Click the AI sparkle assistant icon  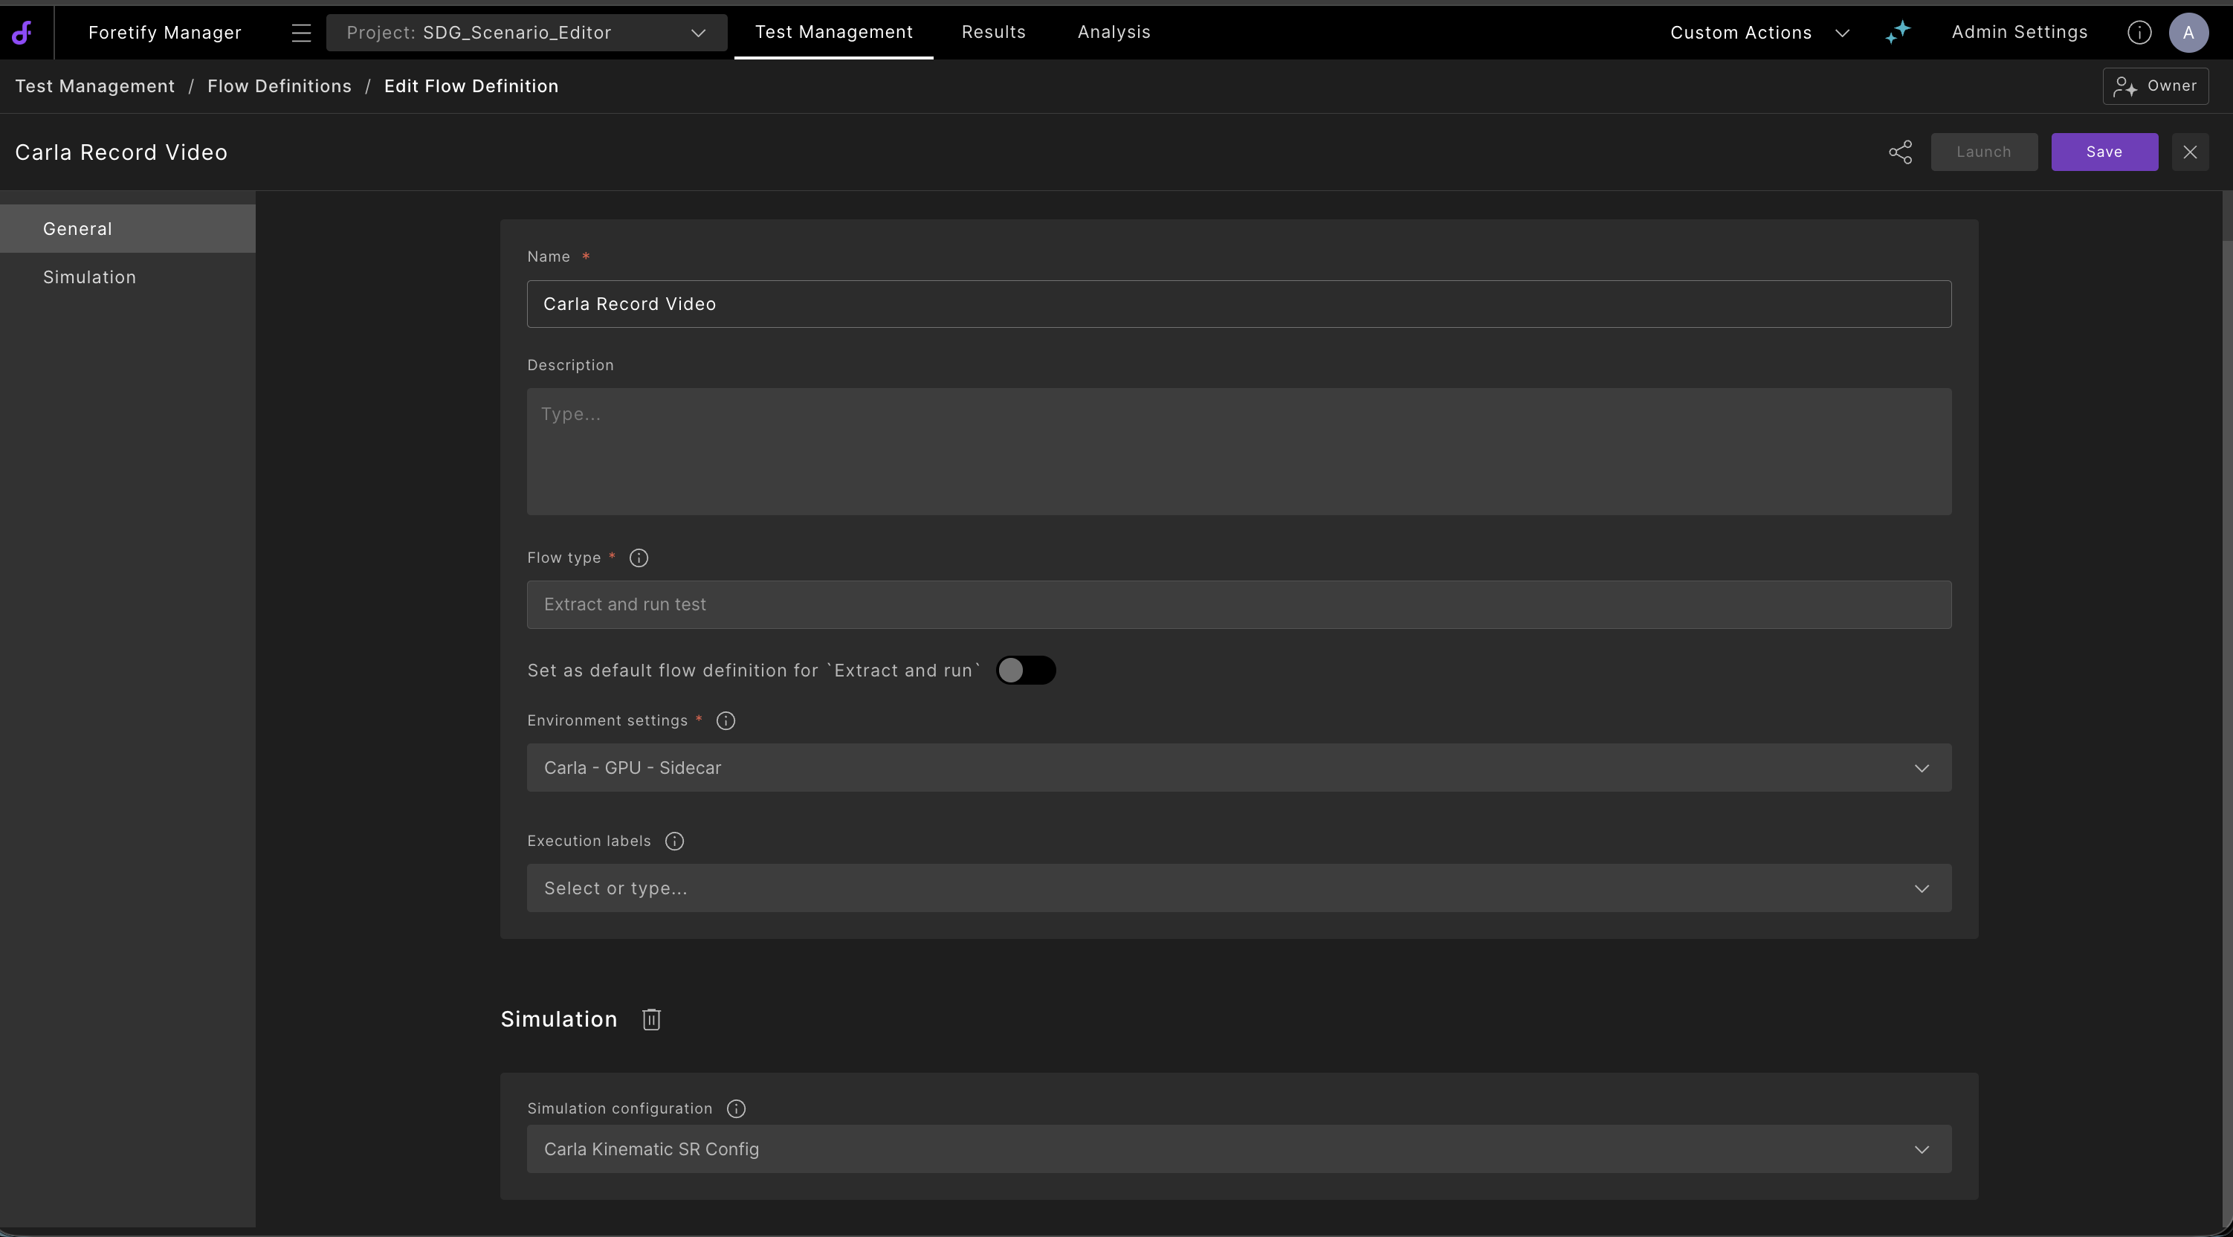[1898, 33]
